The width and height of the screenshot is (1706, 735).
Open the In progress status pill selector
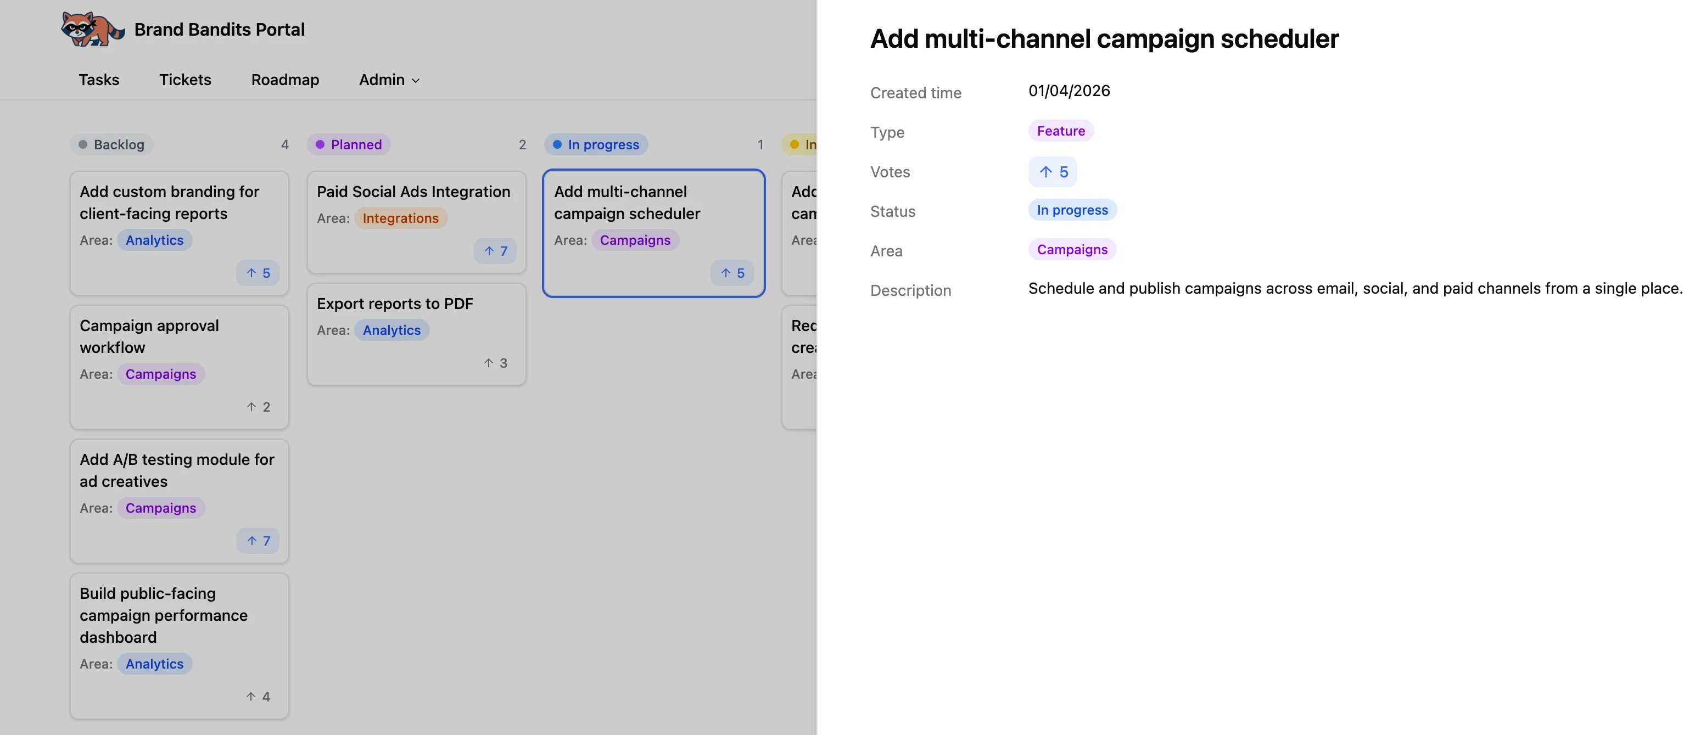[1072, 210]
